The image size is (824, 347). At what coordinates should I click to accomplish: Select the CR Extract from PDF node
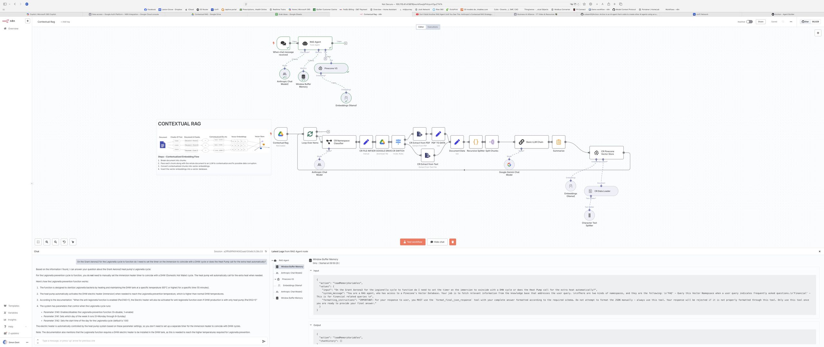tap(419, 134)
